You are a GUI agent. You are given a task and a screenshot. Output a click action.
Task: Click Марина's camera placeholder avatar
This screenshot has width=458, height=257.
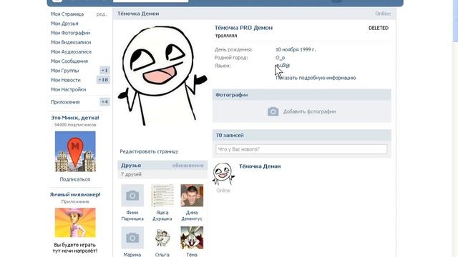(132, 238)
